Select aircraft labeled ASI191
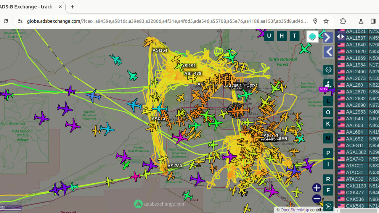This screenshot has height=213, width=379. 189,66
